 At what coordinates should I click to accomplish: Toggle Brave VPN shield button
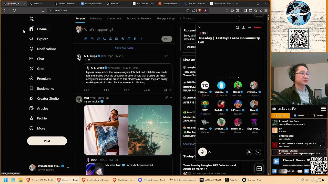(261, 10)
